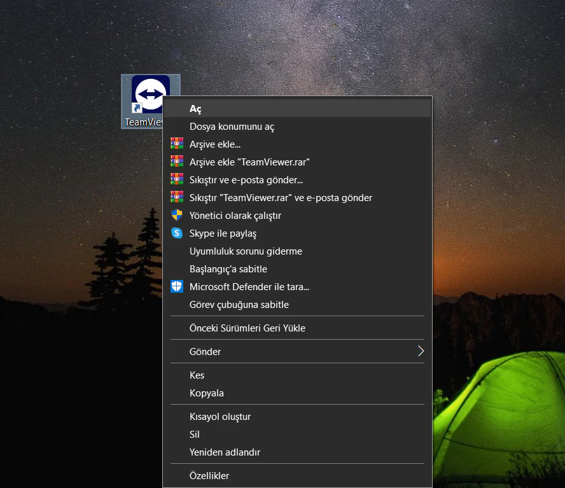Select 'Kes' from the context menu
The image size is (565, 488).
pos(197,375)
